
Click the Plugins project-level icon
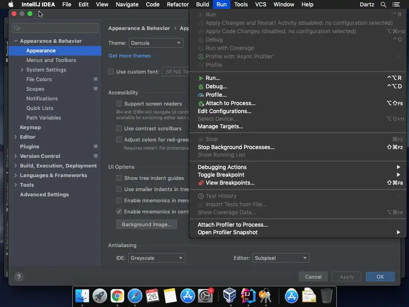click(x=96, y=146)
